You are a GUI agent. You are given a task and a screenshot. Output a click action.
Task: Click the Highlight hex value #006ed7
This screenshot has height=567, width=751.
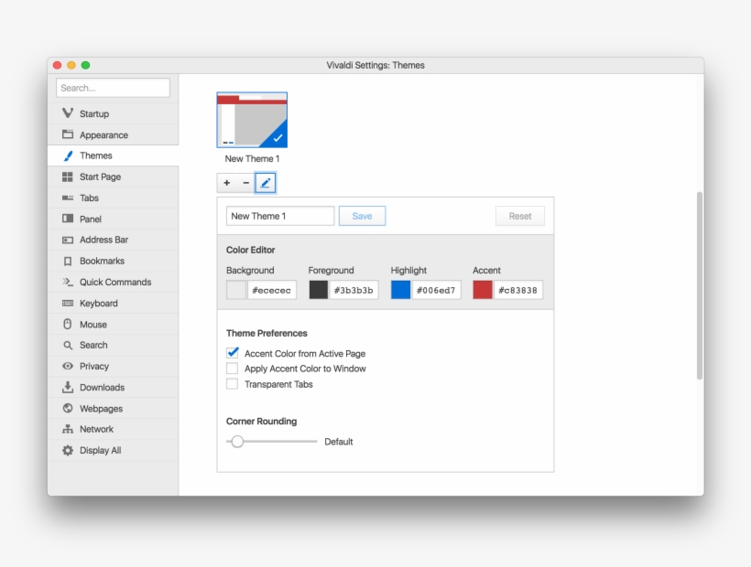[x=436, y=290]
